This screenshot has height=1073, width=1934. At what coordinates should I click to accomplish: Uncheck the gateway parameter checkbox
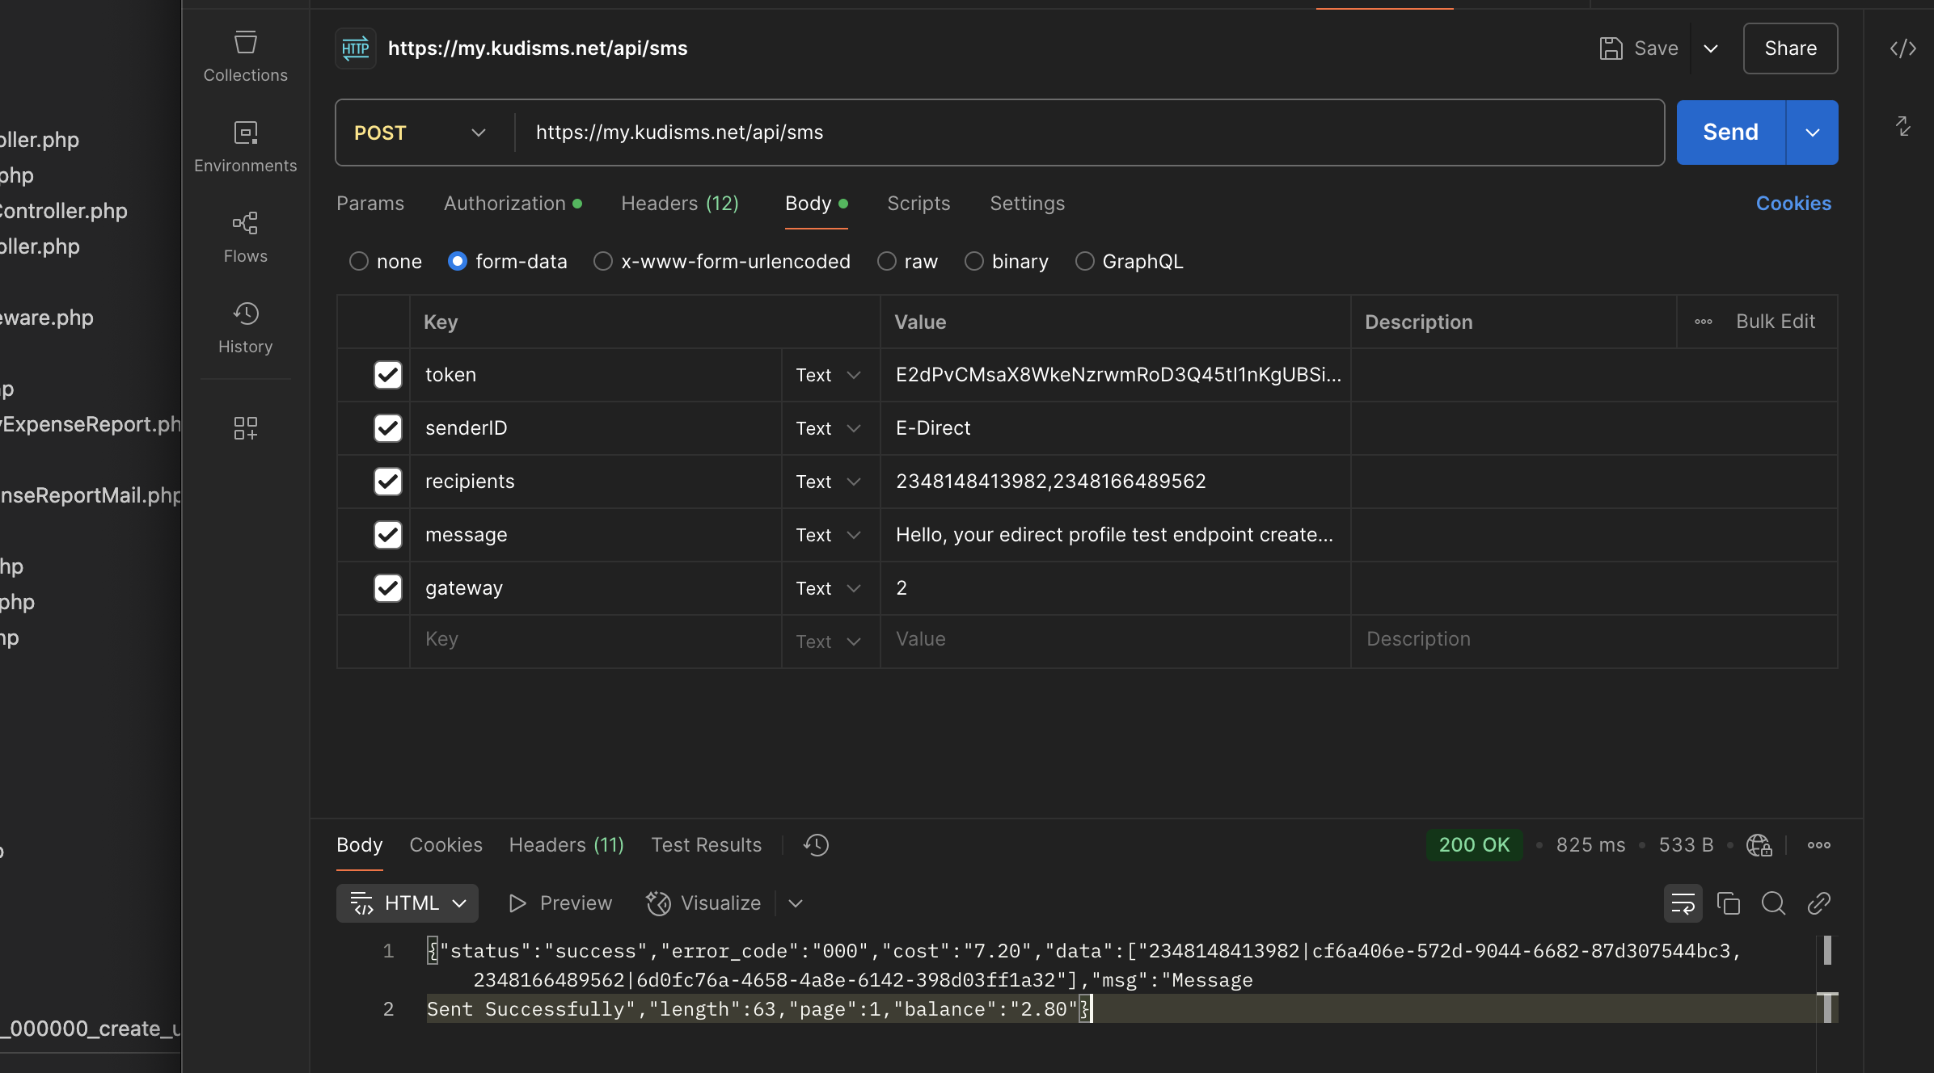click(388, 588)
